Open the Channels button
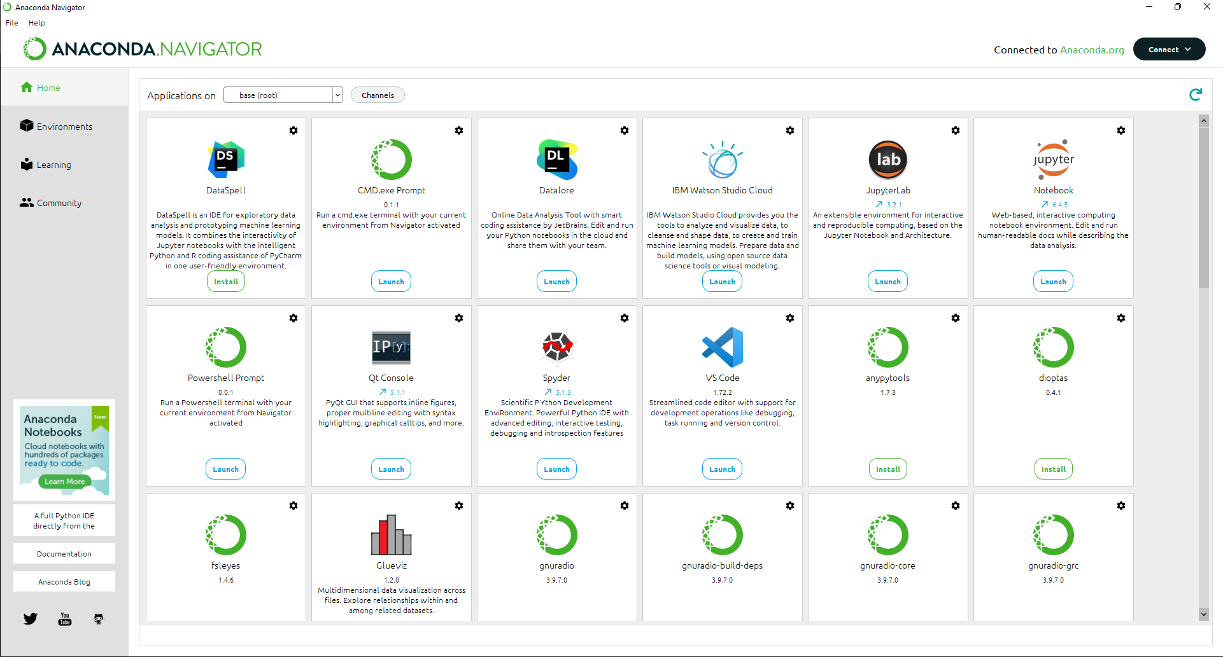Viewport: 1223px width, 657px height. 378,95
